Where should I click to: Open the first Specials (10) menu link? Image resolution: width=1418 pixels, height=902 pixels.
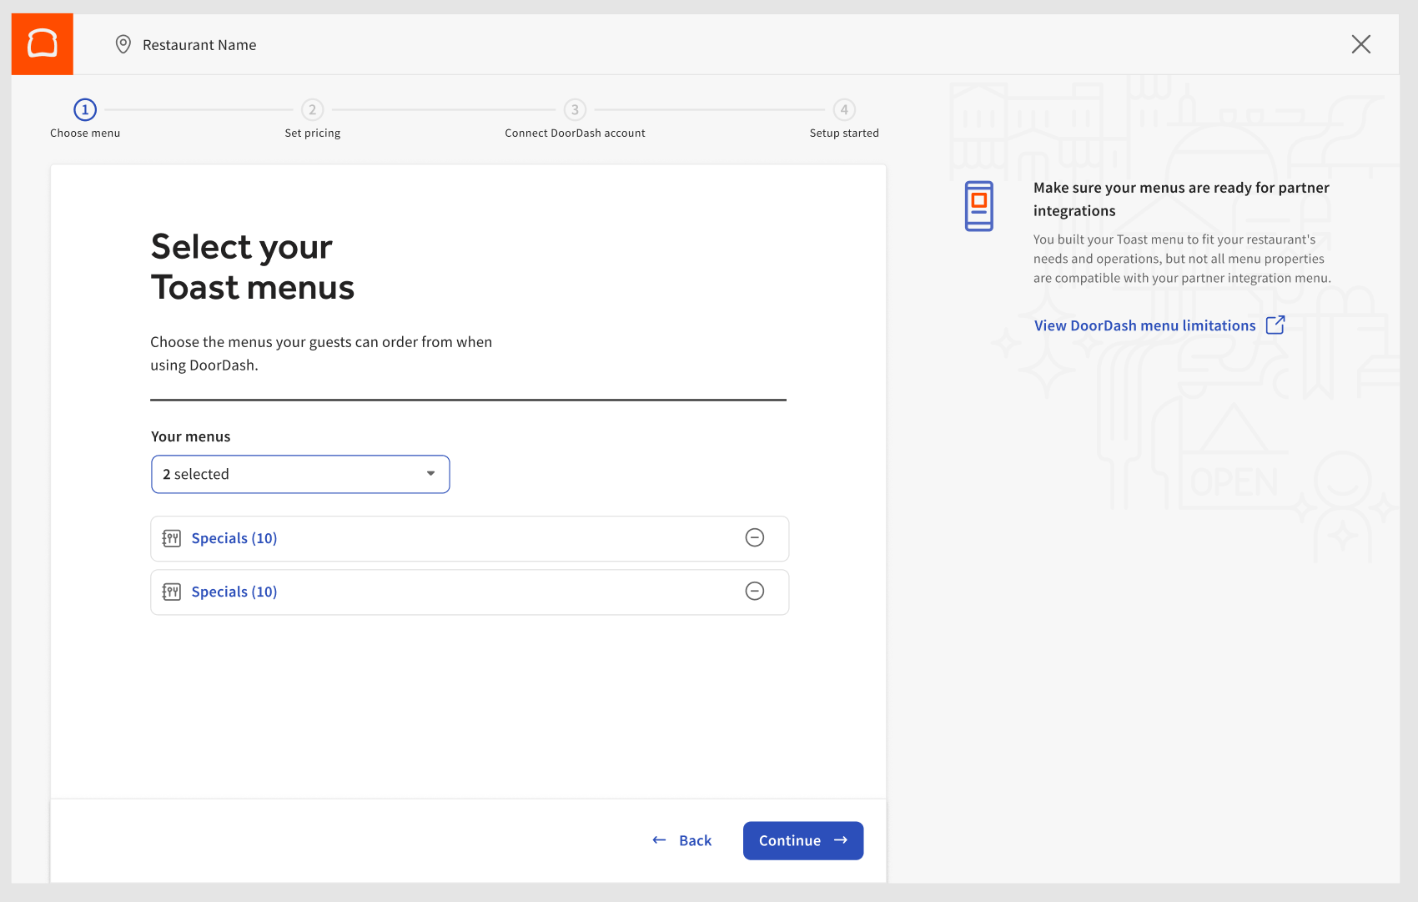pyautogui.click(x=234, y=538)
